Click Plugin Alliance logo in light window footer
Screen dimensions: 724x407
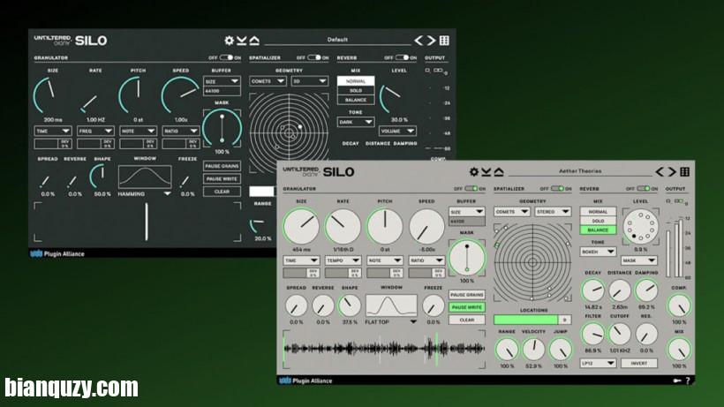(305, 381)
